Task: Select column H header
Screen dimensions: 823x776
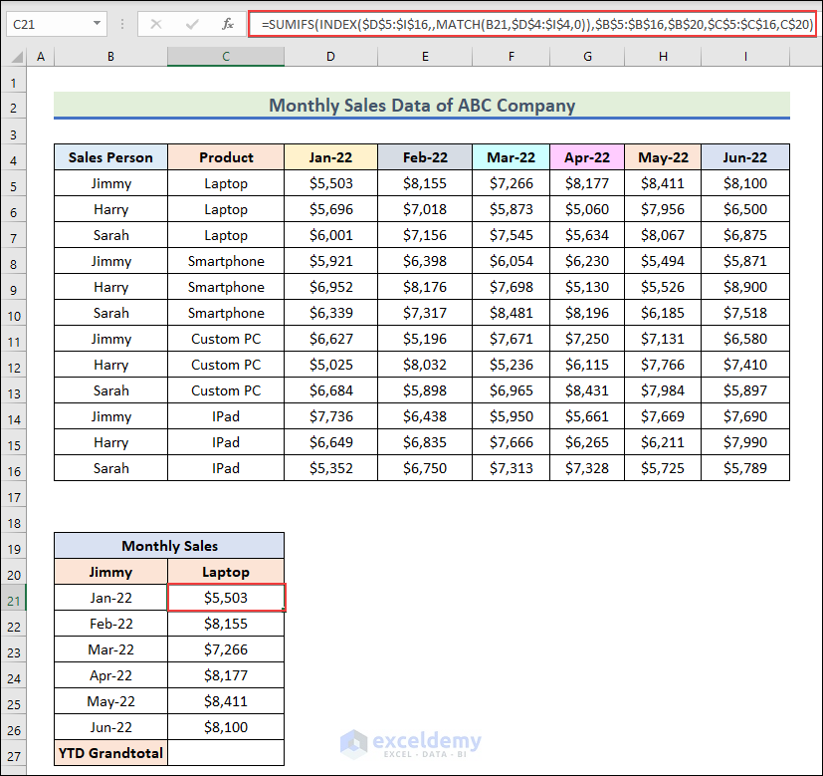Action: pyautogui.click(x=663, y=56)
